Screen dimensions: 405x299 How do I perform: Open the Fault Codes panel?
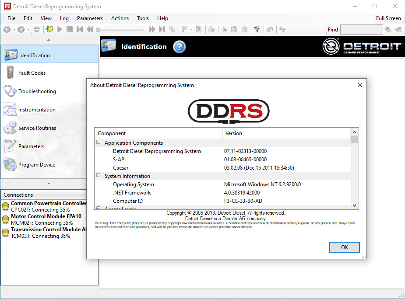pos(32,73)
